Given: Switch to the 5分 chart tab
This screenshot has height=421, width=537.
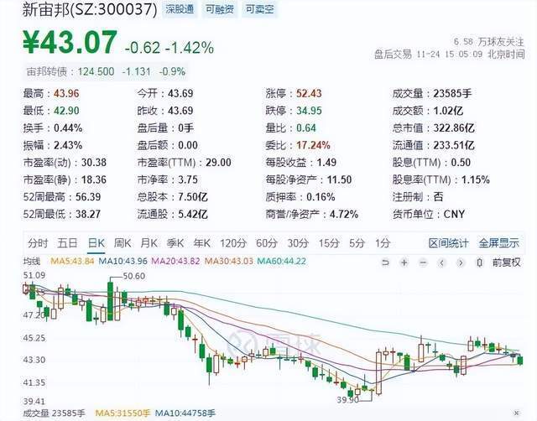Looking at the screenshot, I should tap(357, 243).
